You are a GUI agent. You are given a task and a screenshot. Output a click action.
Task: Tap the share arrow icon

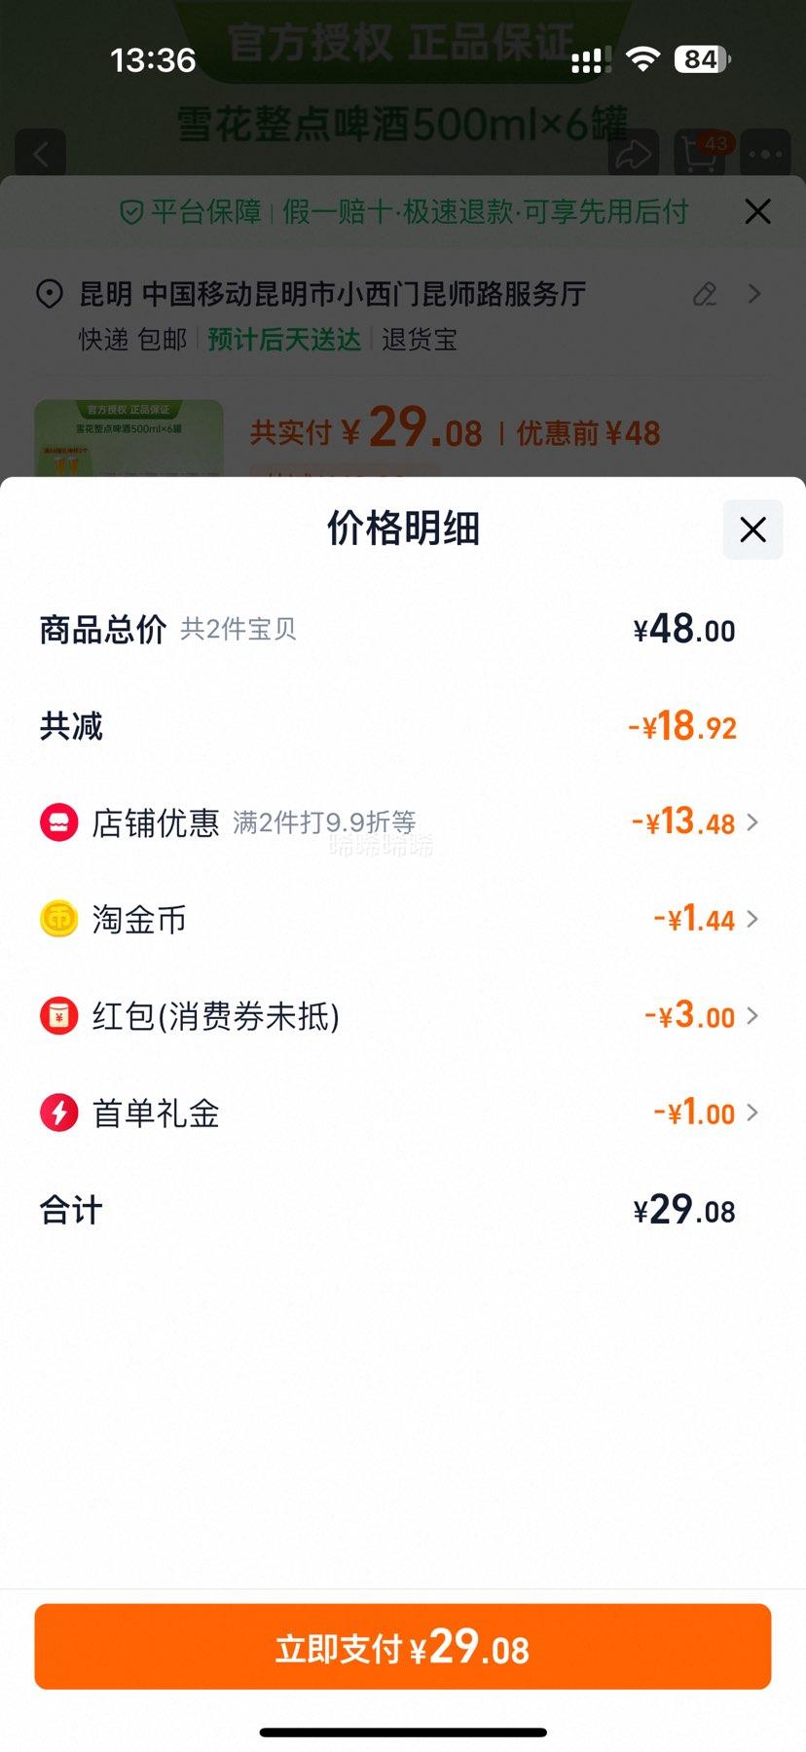click(x=634, y=154)
